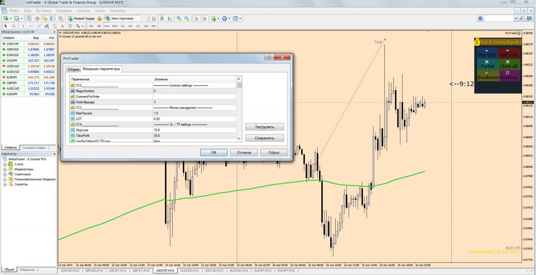Open the Сервис menu

pyautogui.click(x=84, y=11)
